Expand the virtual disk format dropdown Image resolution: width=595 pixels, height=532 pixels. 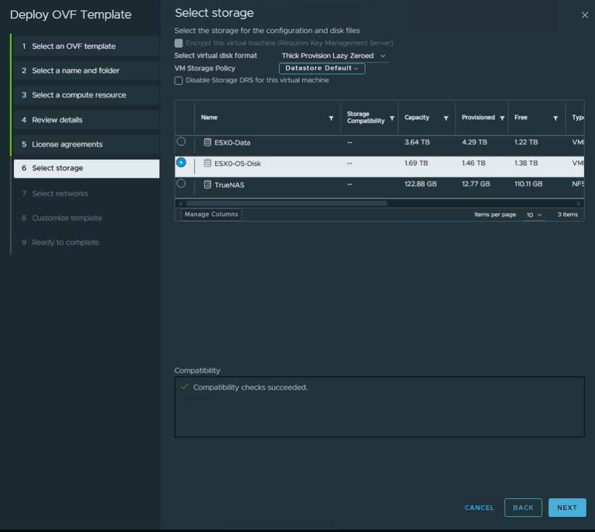coord(334,56)
